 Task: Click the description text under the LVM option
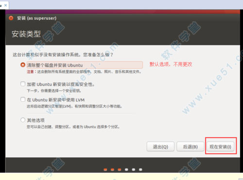tap(74, 106)
